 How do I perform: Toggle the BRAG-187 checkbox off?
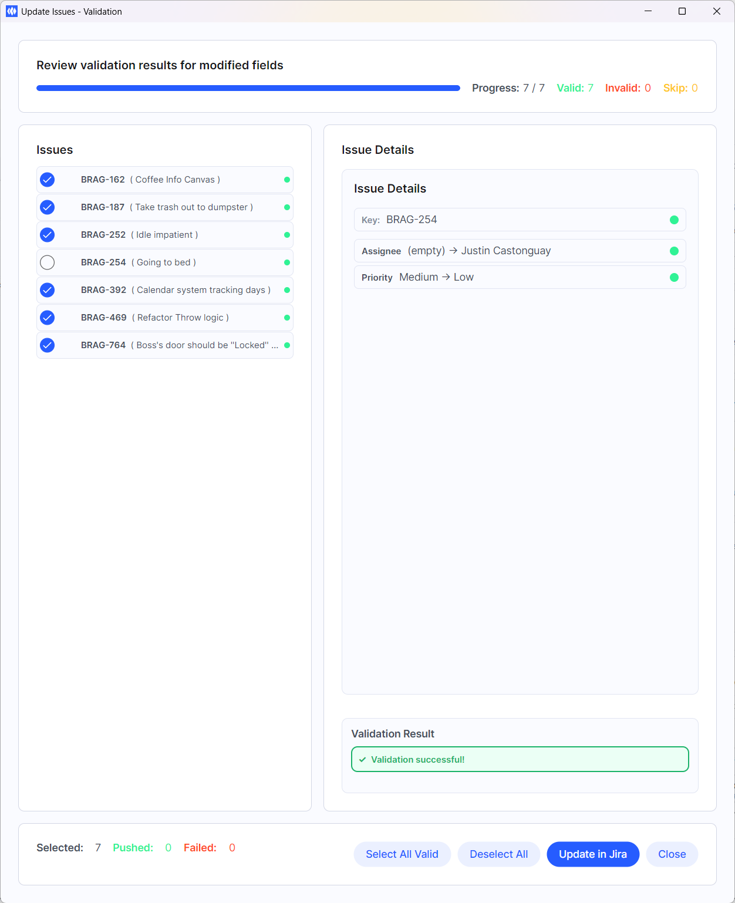click(47, 207)
